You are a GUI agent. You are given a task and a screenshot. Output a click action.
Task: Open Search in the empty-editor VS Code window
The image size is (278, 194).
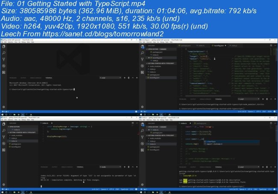4,53
